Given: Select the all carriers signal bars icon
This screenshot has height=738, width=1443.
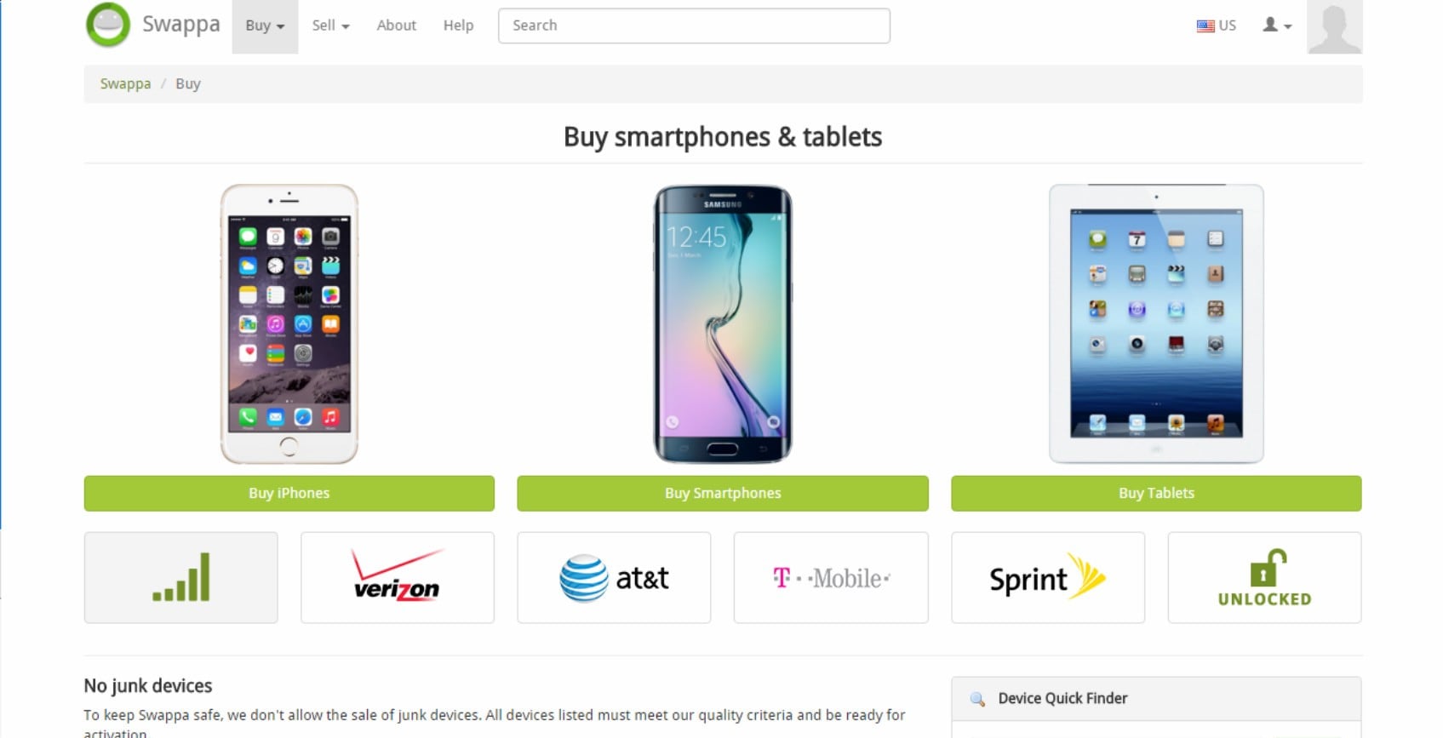Looking at the screenshot, I should 181,578.
